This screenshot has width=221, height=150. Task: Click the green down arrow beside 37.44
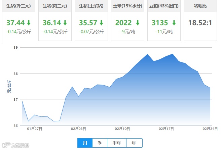click(x=29, y=22)
